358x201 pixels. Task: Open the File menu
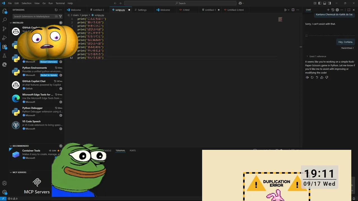[x=10, y=3]
